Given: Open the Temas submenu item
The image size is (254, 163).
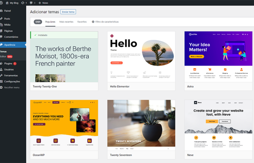Looking at the screenshot, I should coord(3,51).
